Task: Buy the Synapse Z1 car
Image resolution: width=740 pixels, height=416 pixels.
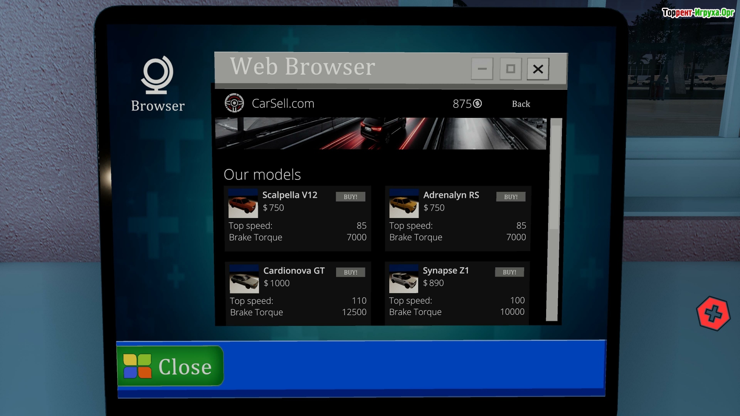Action: point(510,272)
